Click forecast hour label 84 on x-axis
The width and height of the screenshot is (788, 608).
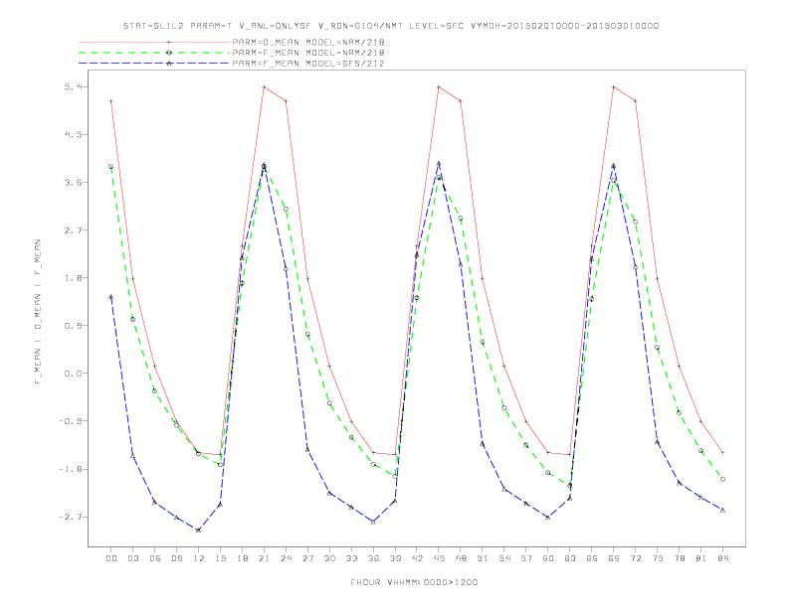[x=723, y=558]
